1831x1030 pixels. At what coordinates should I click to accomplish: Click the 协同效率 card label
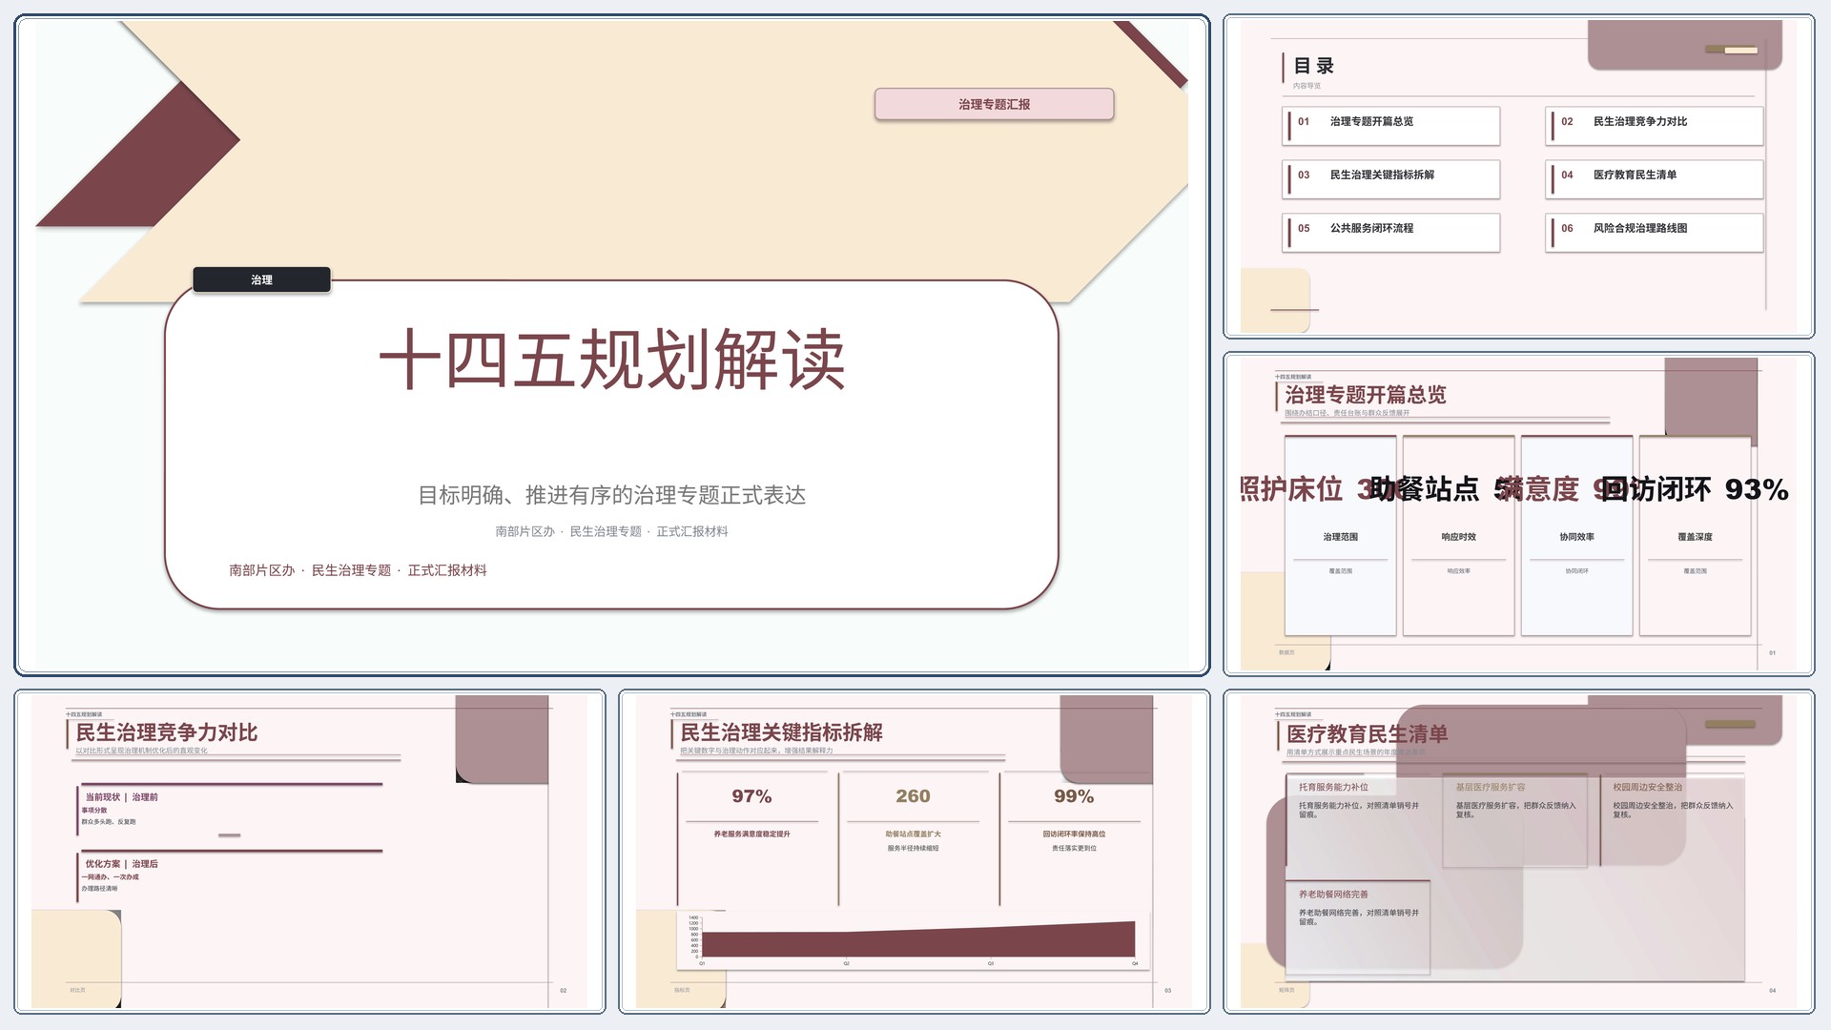tap(1576, 537)
